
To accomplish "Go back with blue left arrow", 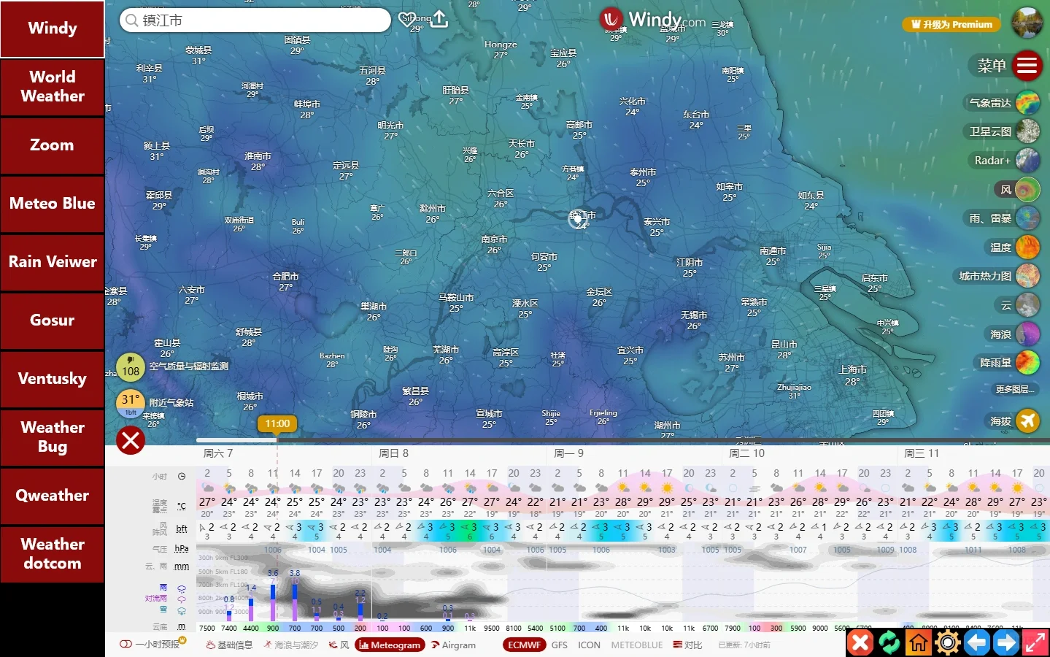I will pyautogui.click(x=977, y=642).
